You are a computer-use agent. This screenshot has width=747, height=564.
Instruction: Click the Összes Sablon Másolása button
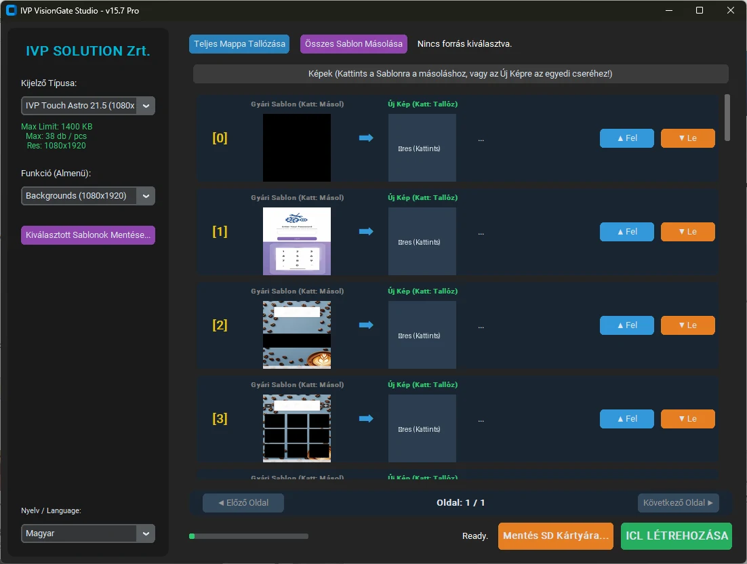[x=353, y=44]
